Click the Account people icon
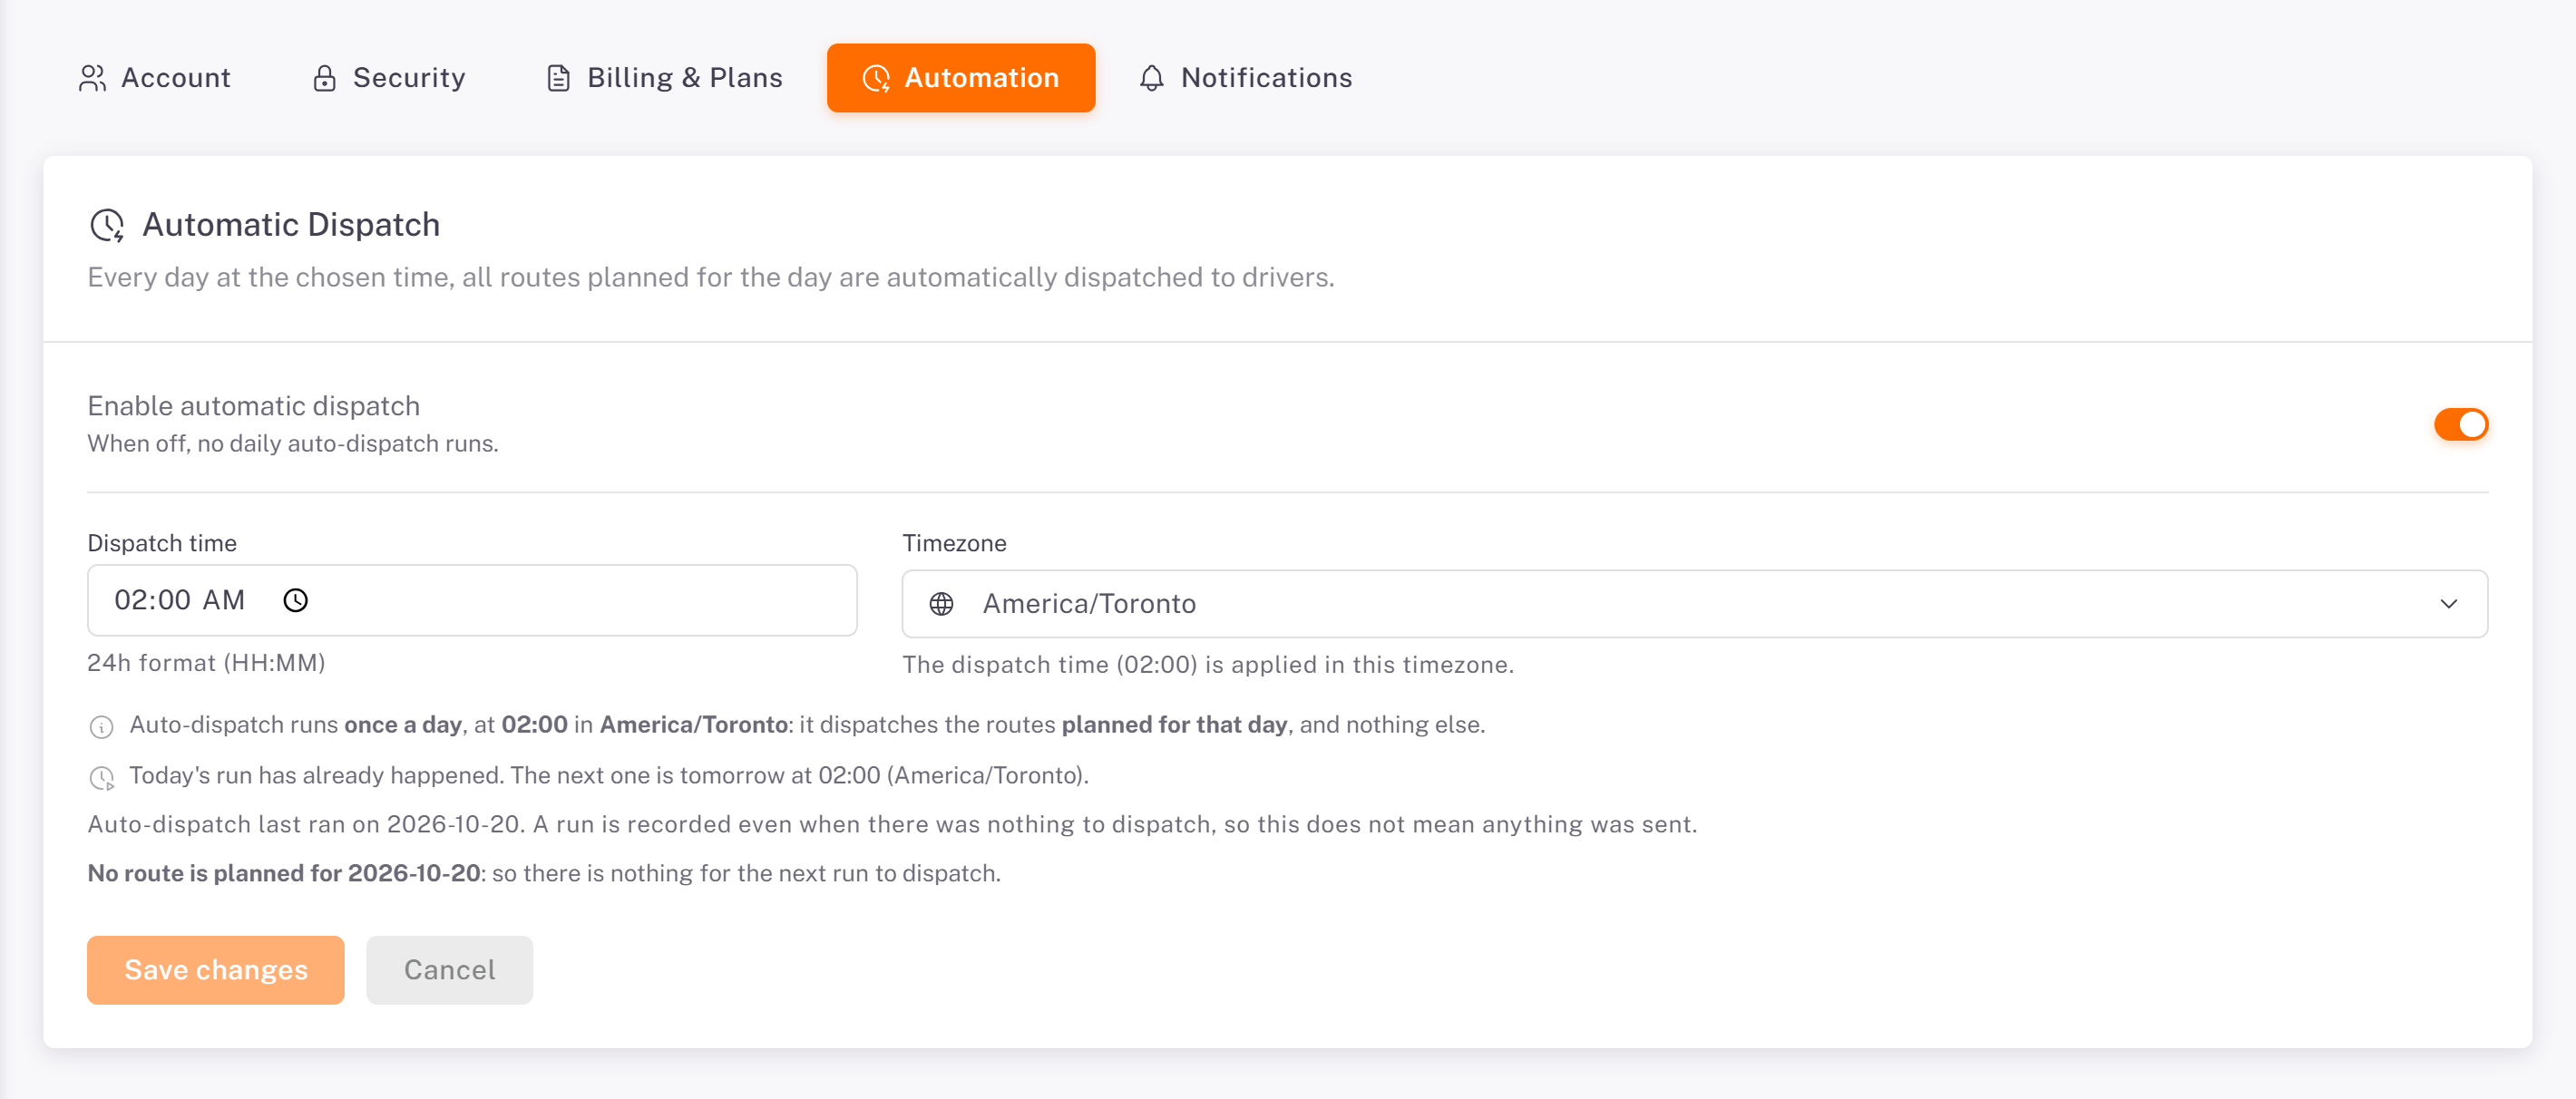2576x1099 pixels. coord(92,78)
